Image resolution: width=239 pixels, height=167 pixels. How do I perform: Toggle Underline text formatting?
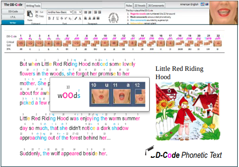coord(58,18)
